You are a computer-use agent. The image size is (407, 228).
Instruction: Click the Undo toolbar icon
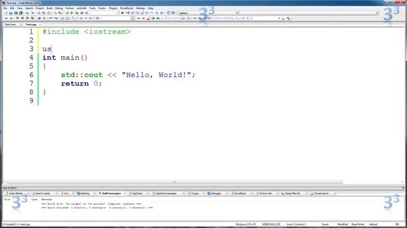click(27, 13)
